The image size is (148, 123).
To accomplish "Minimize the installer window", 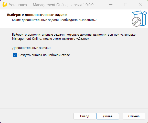I will pyautogui.click(x=111, y=5).
